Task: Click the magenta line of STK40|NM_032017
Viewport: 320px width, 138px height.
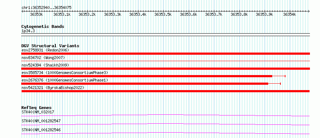Action: [x=165, y=115]
